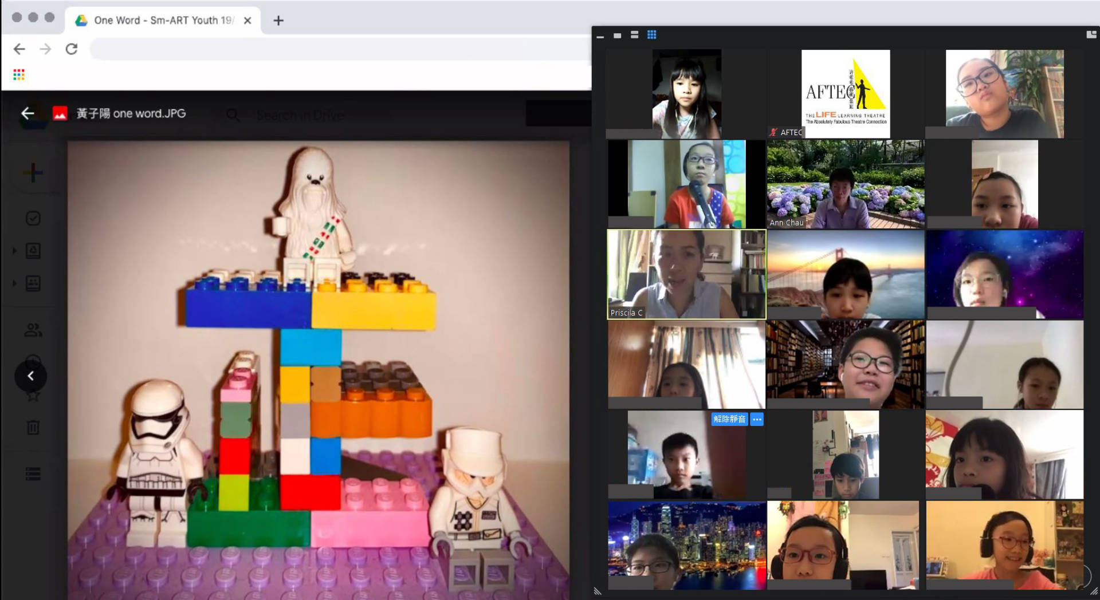
Task: Click the Google Drive favicon on tab
Action: pyautogui.click(x=81, y=20)
